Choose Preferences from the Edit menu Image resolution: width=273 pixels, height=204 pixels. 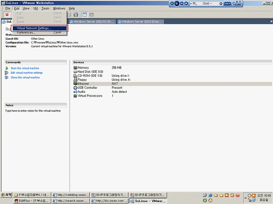[x=40, y=32]
